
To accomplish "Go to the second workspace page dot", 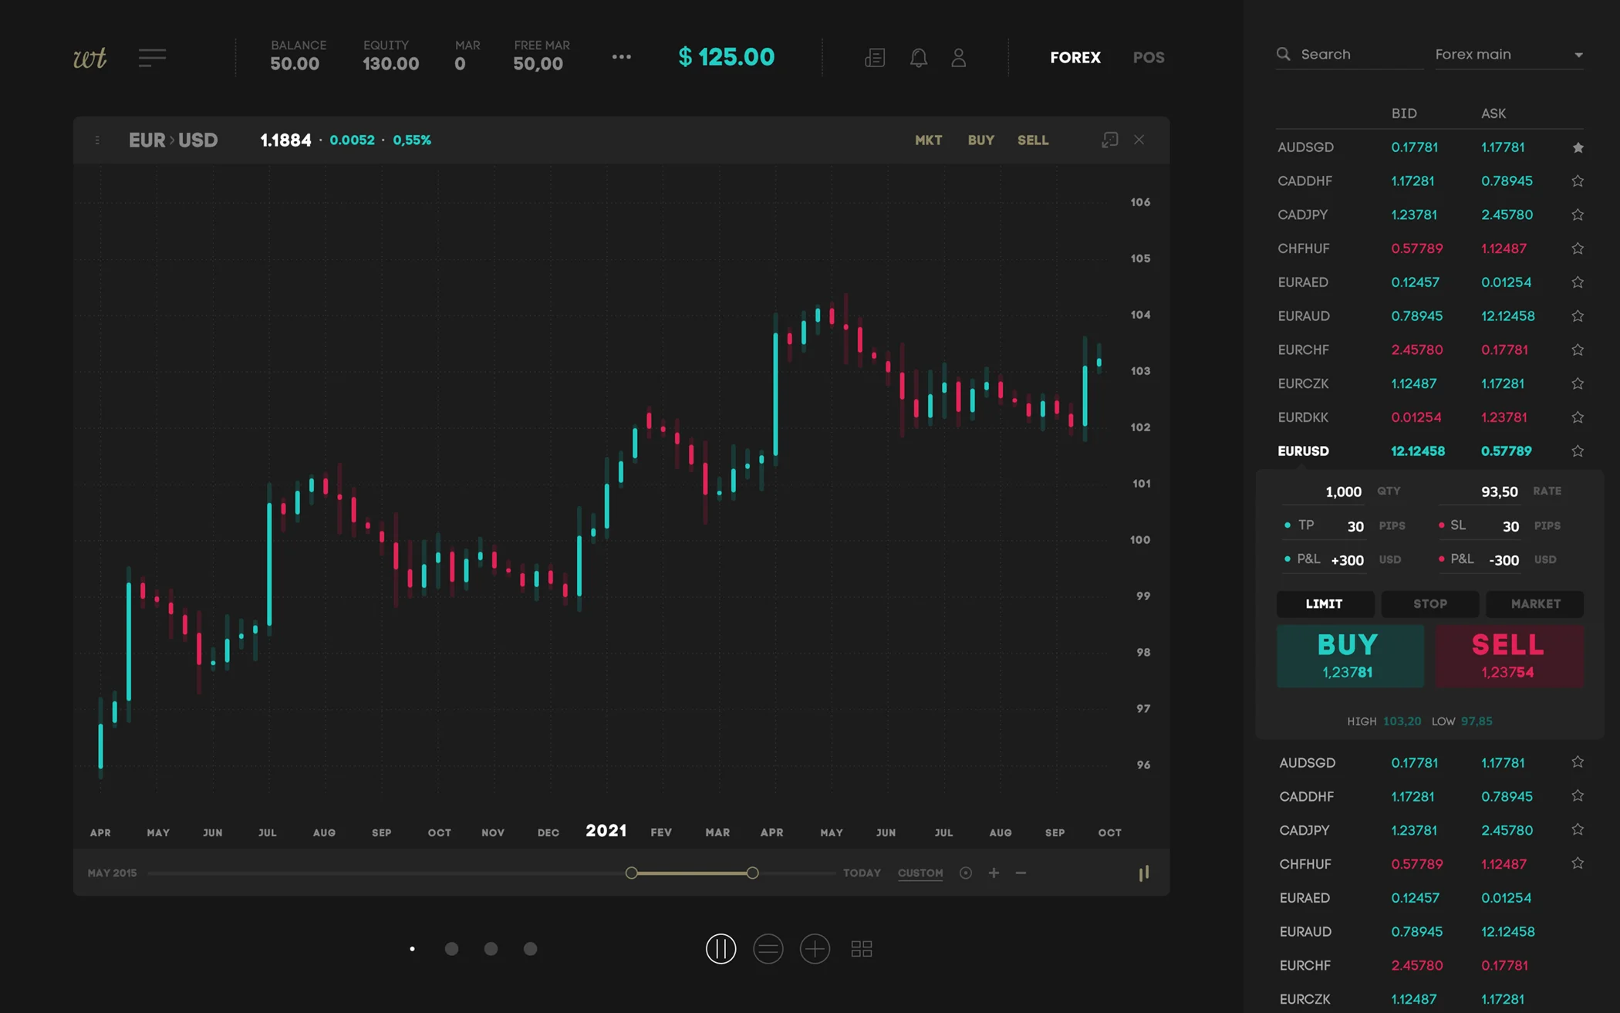I will pyautogui.click(x=451, y=949).
